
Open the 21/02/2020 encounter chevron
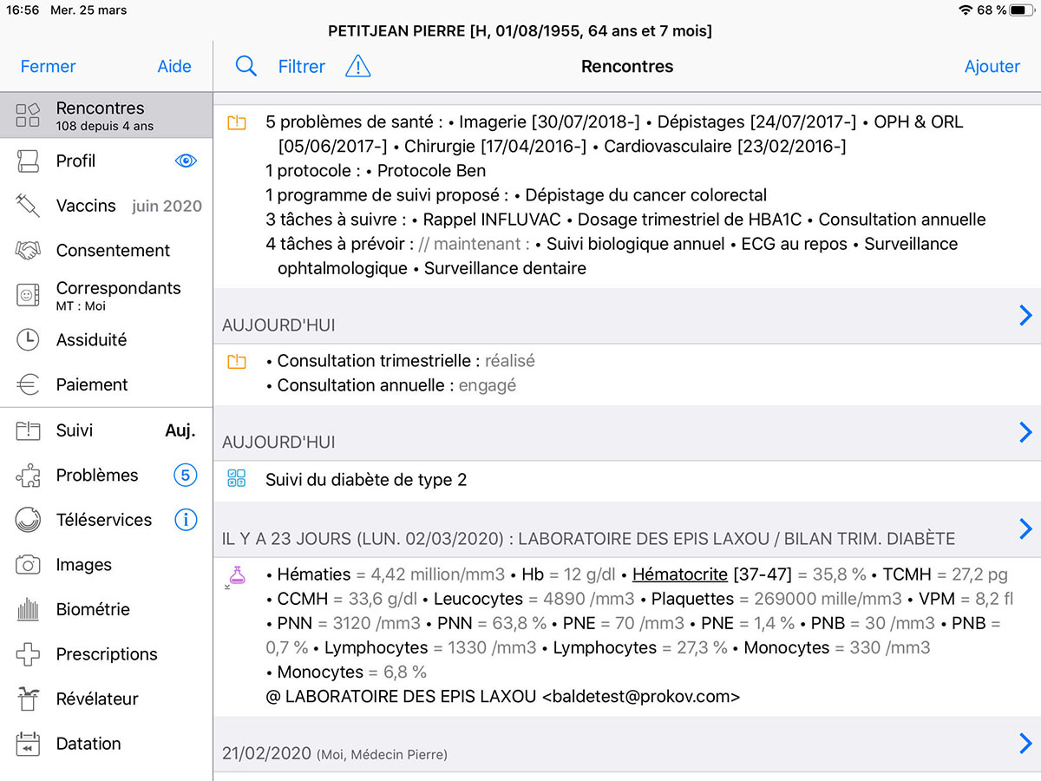1025,744
